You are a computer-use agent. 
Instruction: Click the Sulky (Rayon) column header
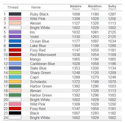pos(112,7)
